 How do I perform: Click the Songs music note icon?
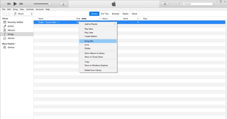tap(5, 34)
